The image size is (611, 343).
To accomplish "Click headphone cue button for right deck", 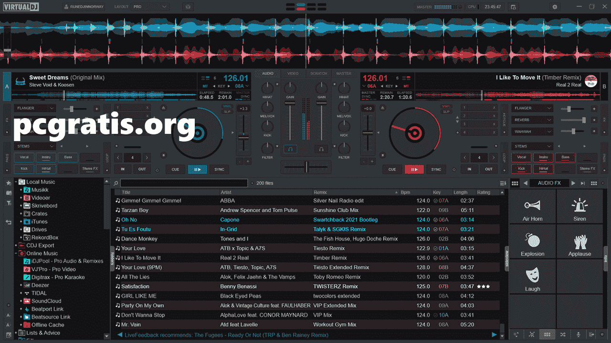I will [322, 149].
